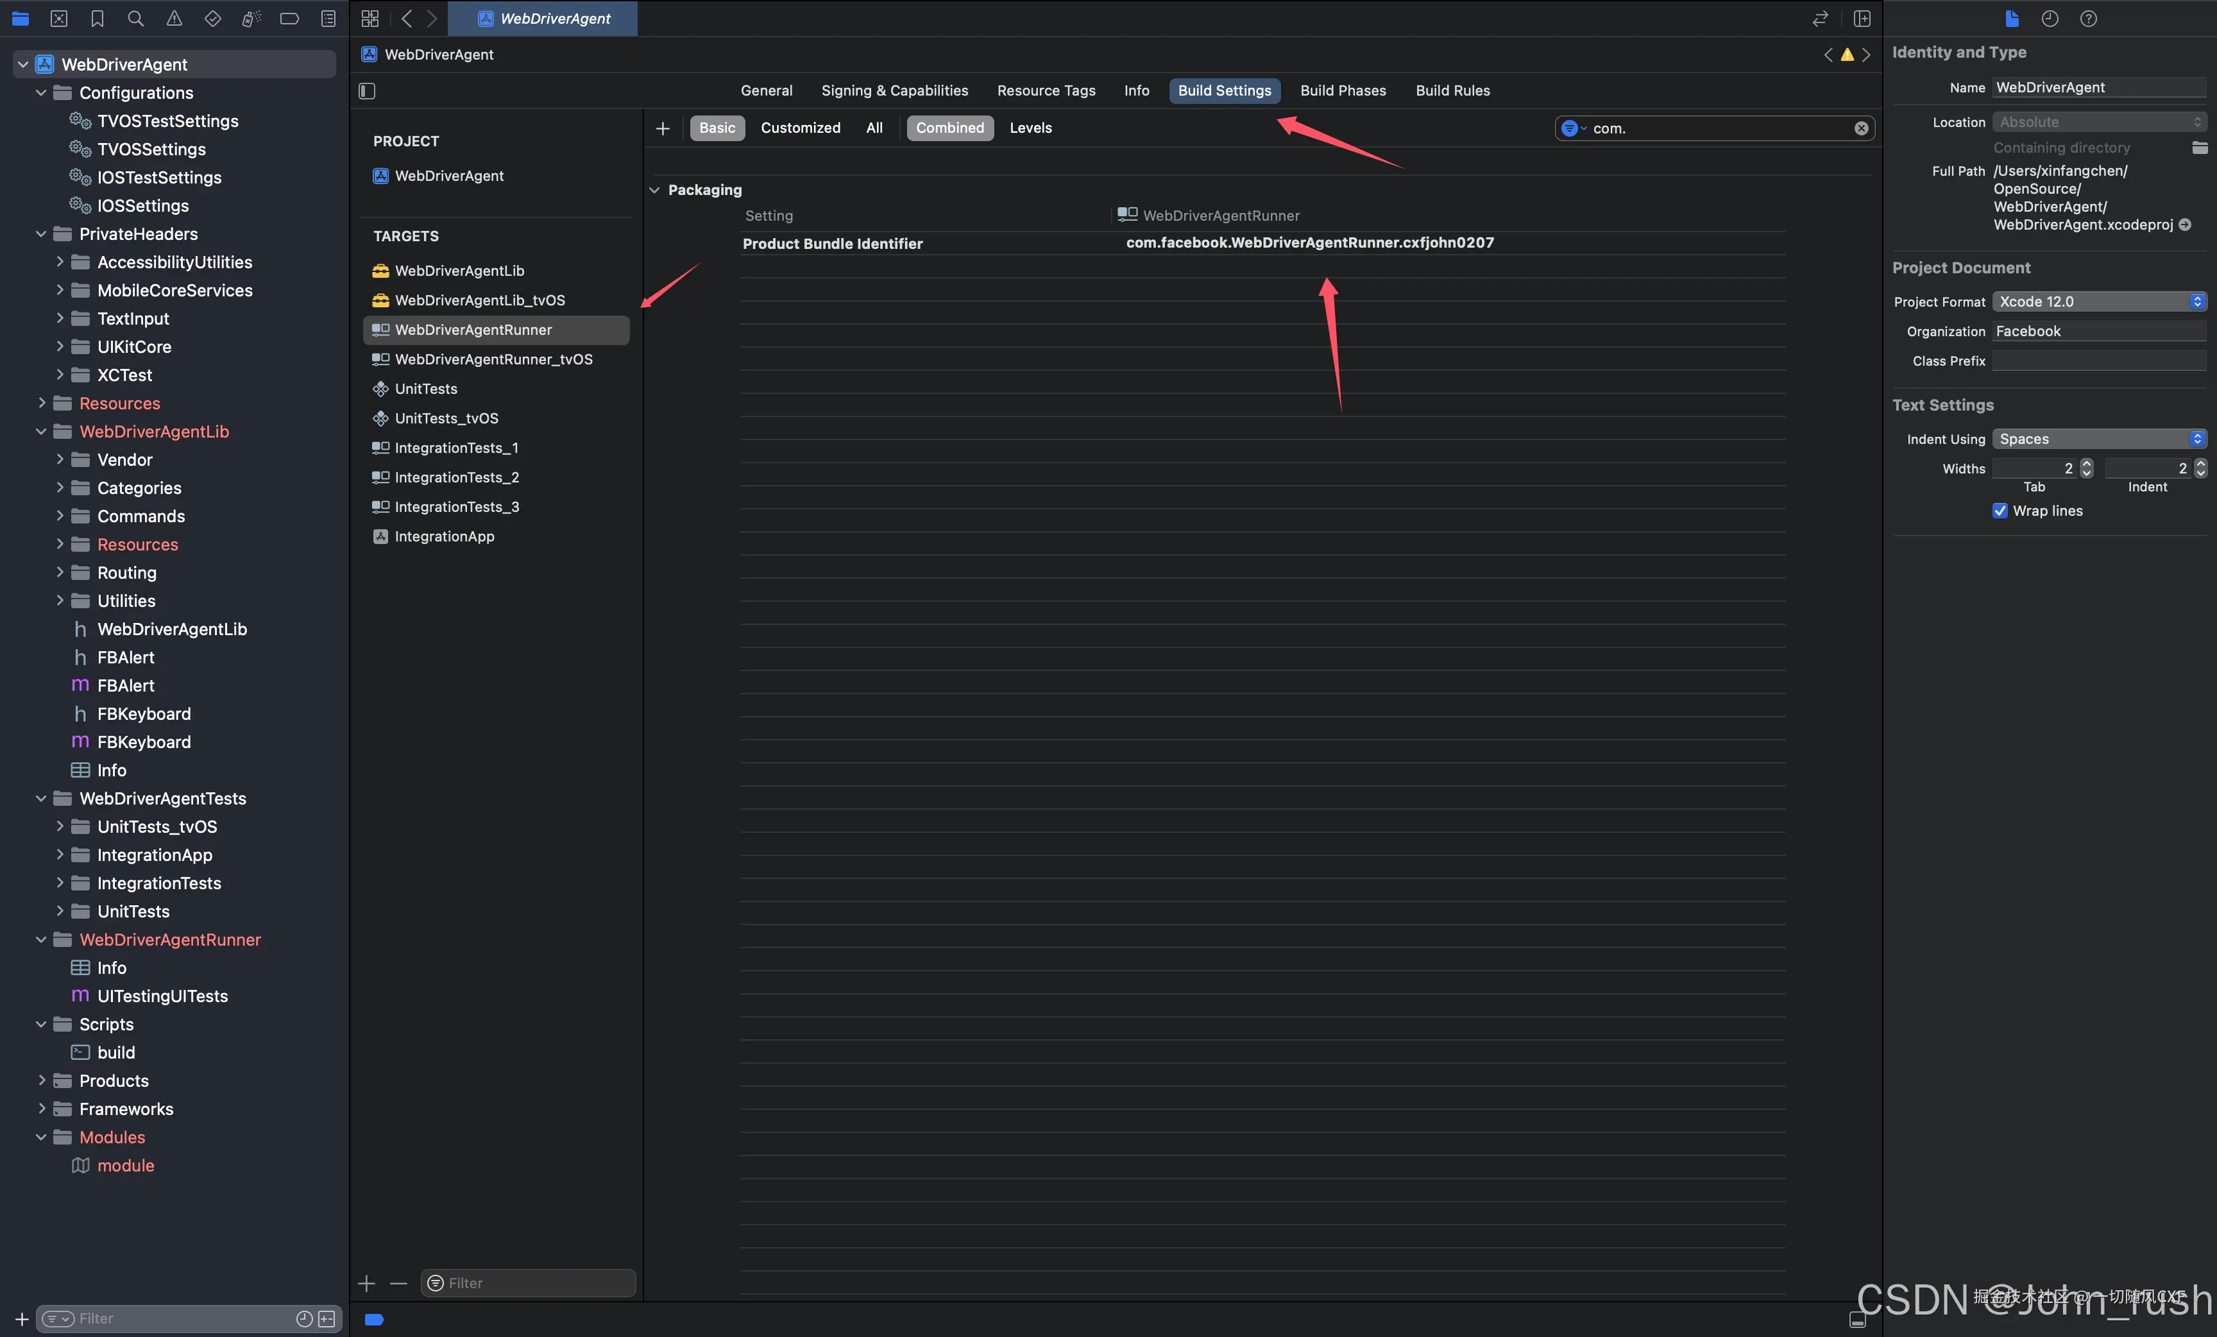Open the Find navigator magnifier icon
The width and height of the screenshot is (2217, 1337).
click(135, 18)
